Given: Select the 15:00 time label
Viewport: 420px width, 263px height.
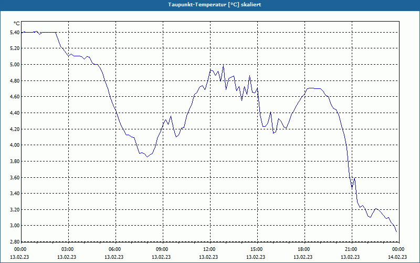Looking at the screenshot, I should pyautogui.click(x=257, y=249).
